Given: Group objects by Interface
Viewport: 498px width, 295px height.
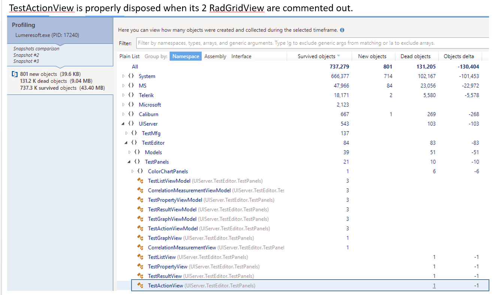Looking at the screenshot, I should point(241,57).
